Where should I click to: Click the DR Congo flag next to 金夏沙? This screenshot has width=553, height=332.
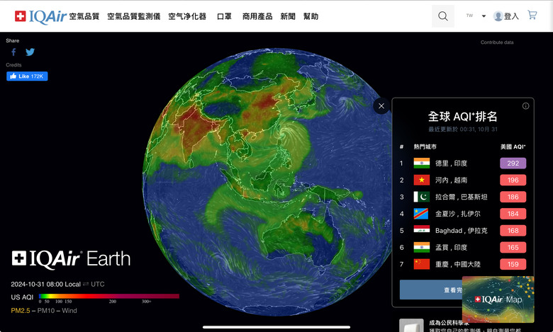click(x=421, y=214)
